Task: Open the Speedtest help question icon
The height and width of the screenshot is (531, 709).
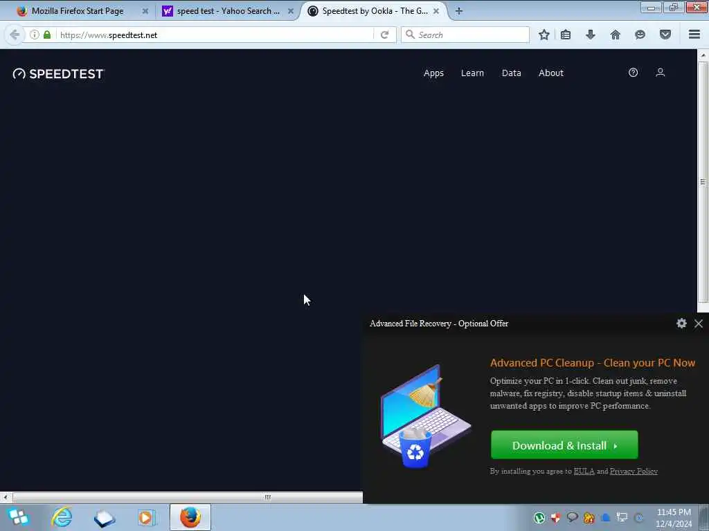Action: pos(633,73)
